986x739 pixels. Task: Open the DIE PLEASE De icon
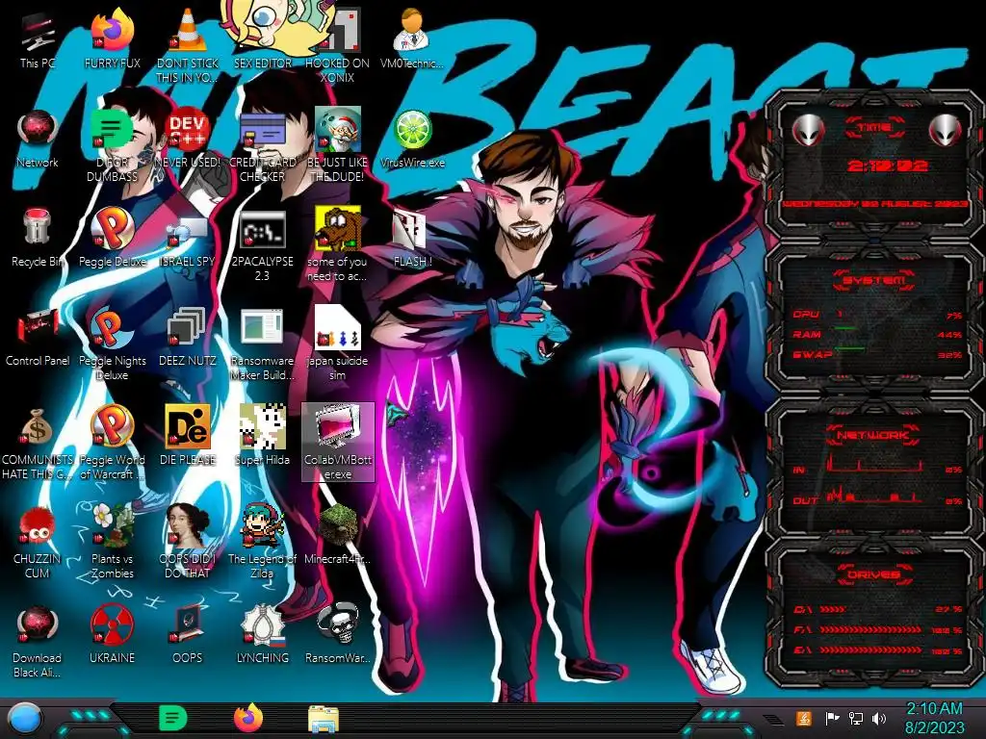[187, 435]
